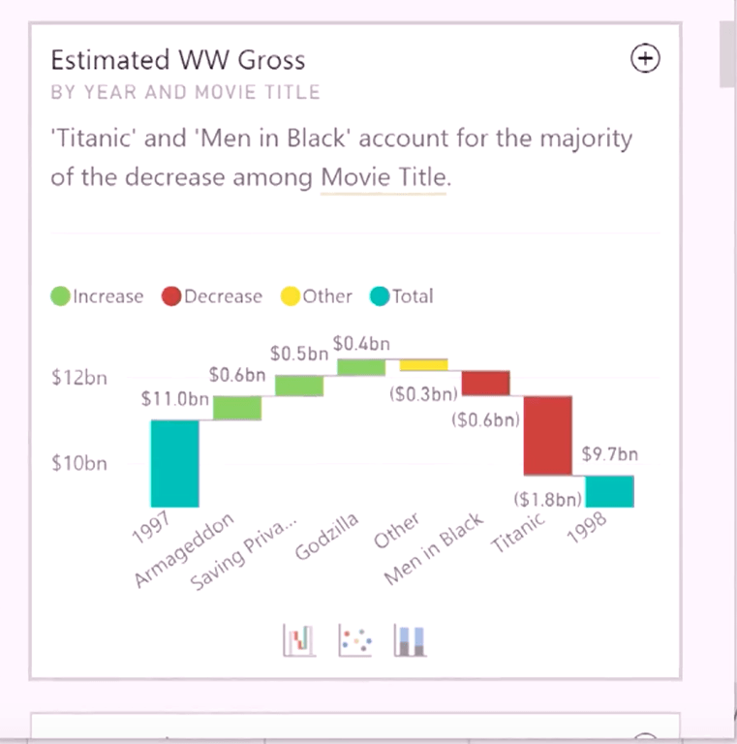Switch to waterfall chart view
737x744 pixels.
(298, 639)
